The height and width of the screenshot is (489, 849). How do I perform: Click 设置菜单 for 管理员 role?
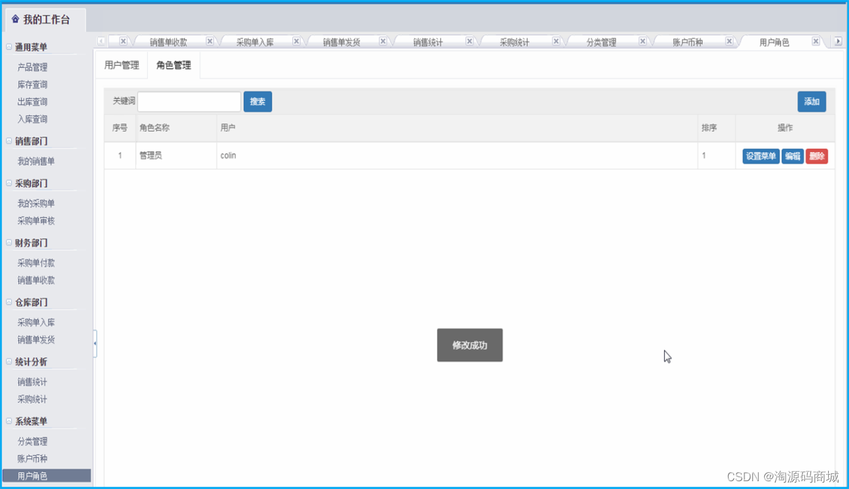click(x=761, y=156)
